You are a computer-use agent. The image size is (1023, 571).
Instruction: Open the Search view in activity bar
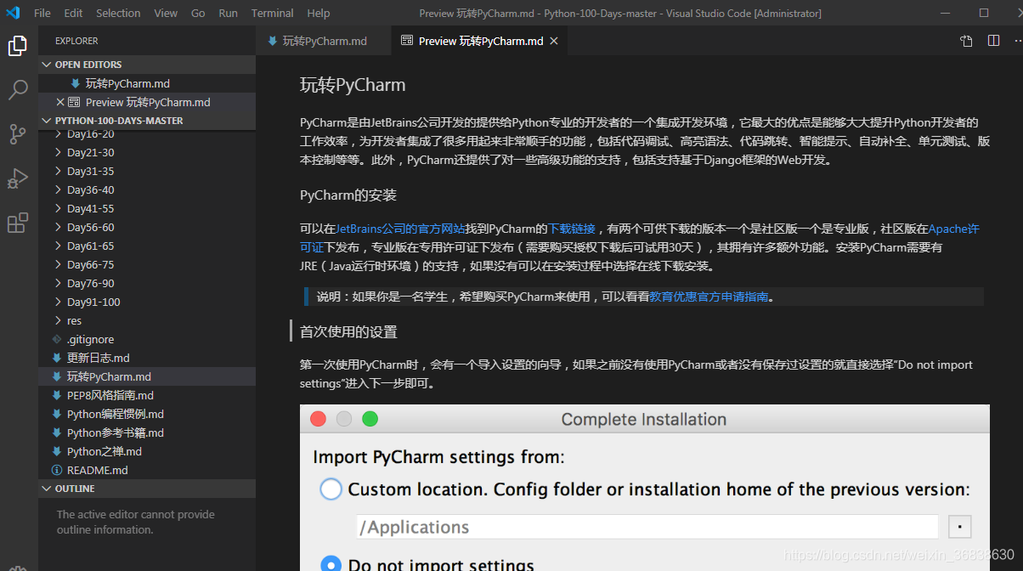(18, 90)
